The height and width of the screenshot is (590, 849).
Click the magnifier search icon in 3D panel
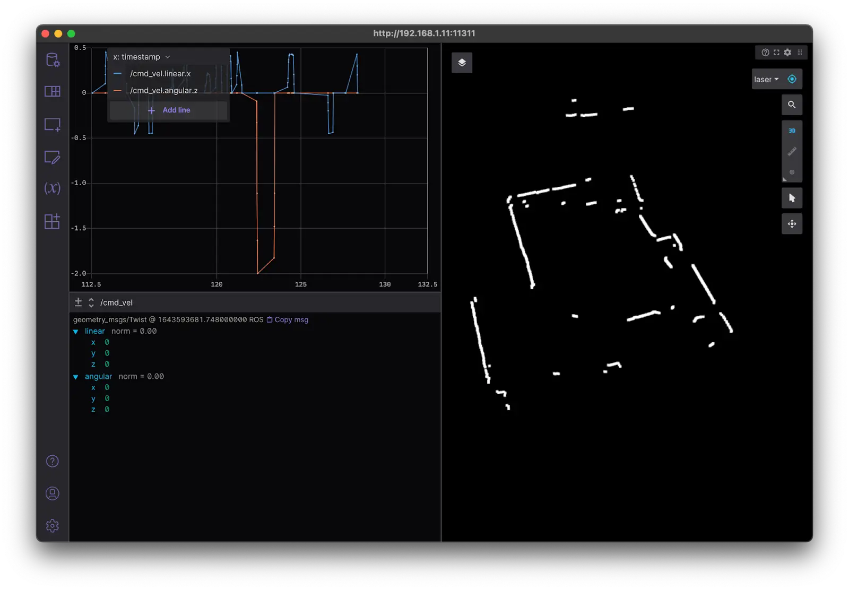coord(792,105)
